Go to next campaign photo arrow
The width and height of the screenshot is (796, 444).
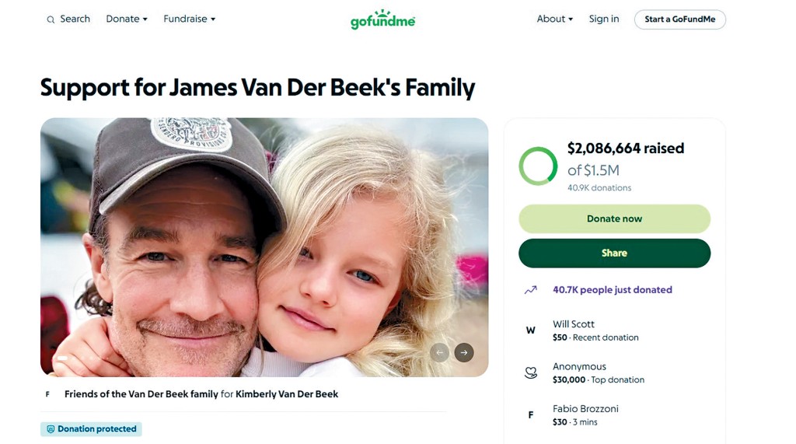464,352
